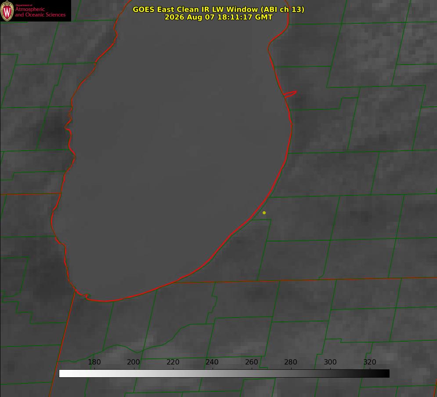Click the Atmospheric and Oceanic Sciences text
Screen dimensions: 437x397
pos(40,12)
